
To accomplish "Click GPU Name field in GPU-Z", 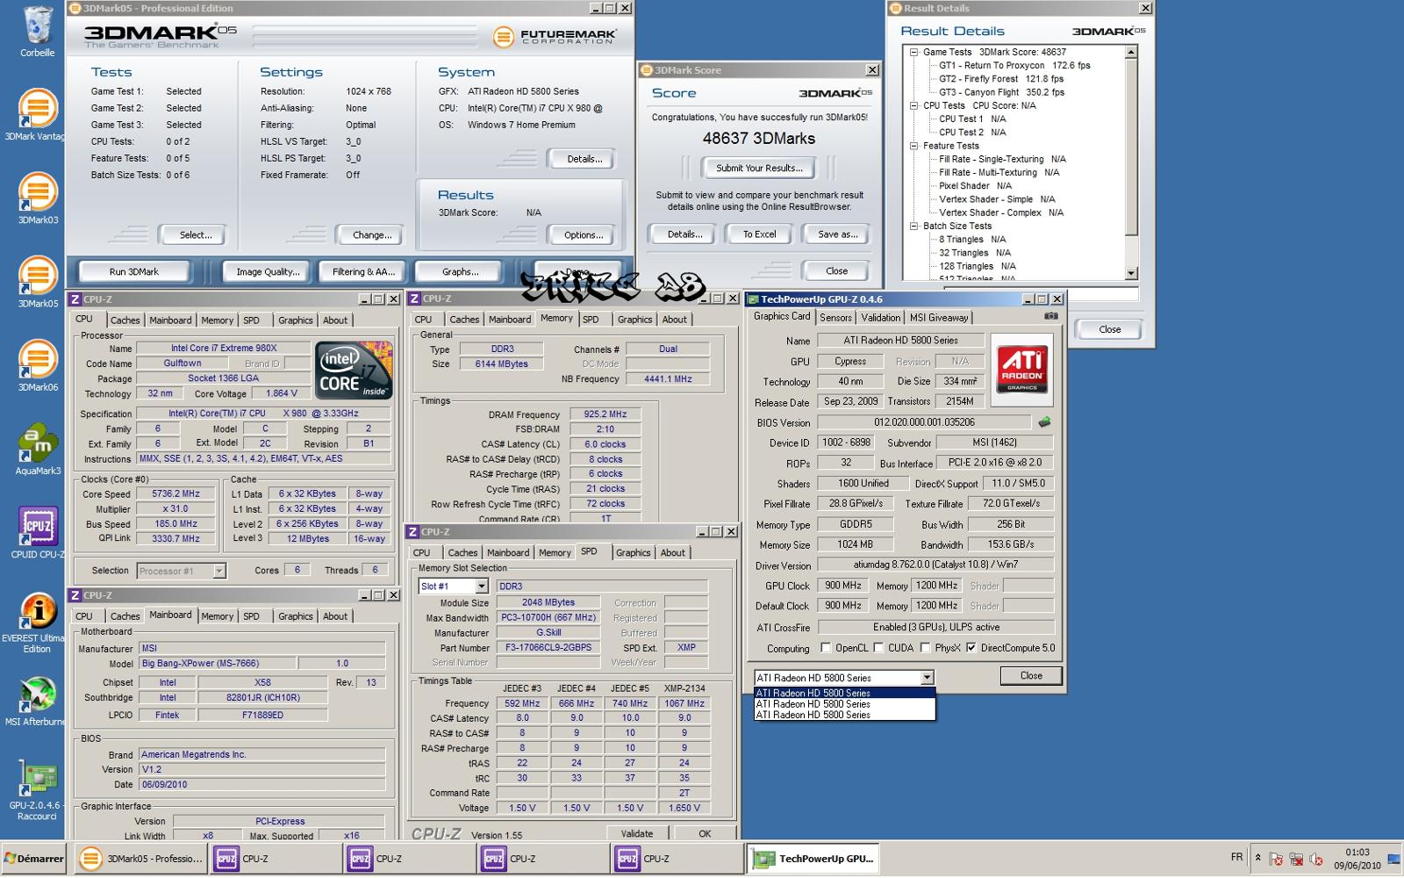I will coord(900,341).
